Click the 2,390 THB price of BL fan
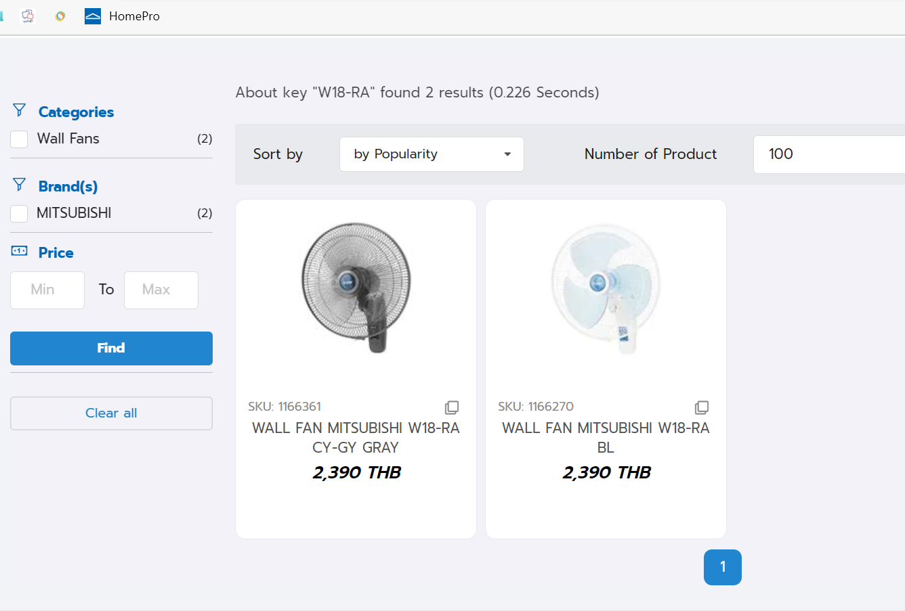Screen dimensions: 905x611 [x=606, y=472]
